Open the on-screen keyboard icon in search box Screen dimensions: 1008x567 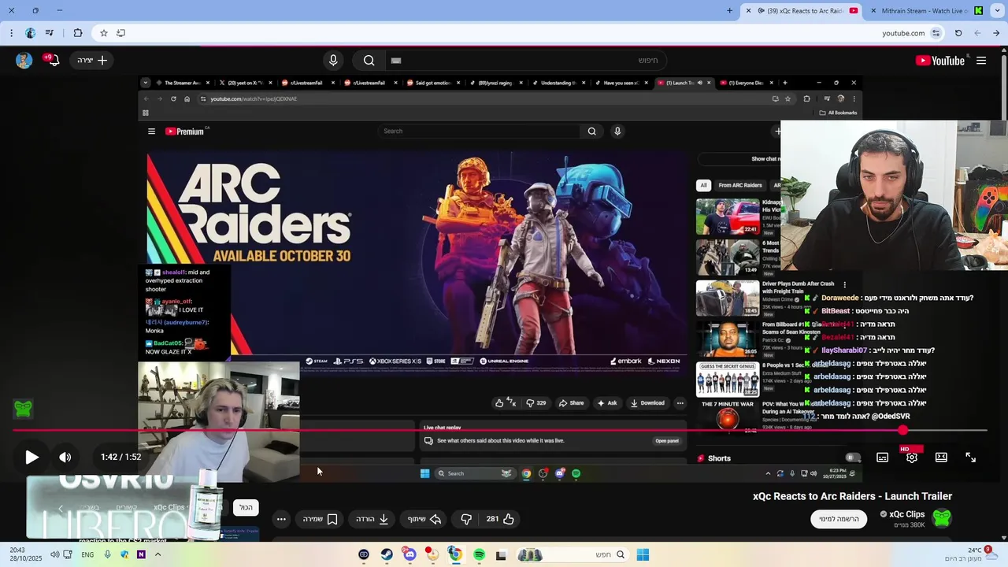(x=396, y=61)
